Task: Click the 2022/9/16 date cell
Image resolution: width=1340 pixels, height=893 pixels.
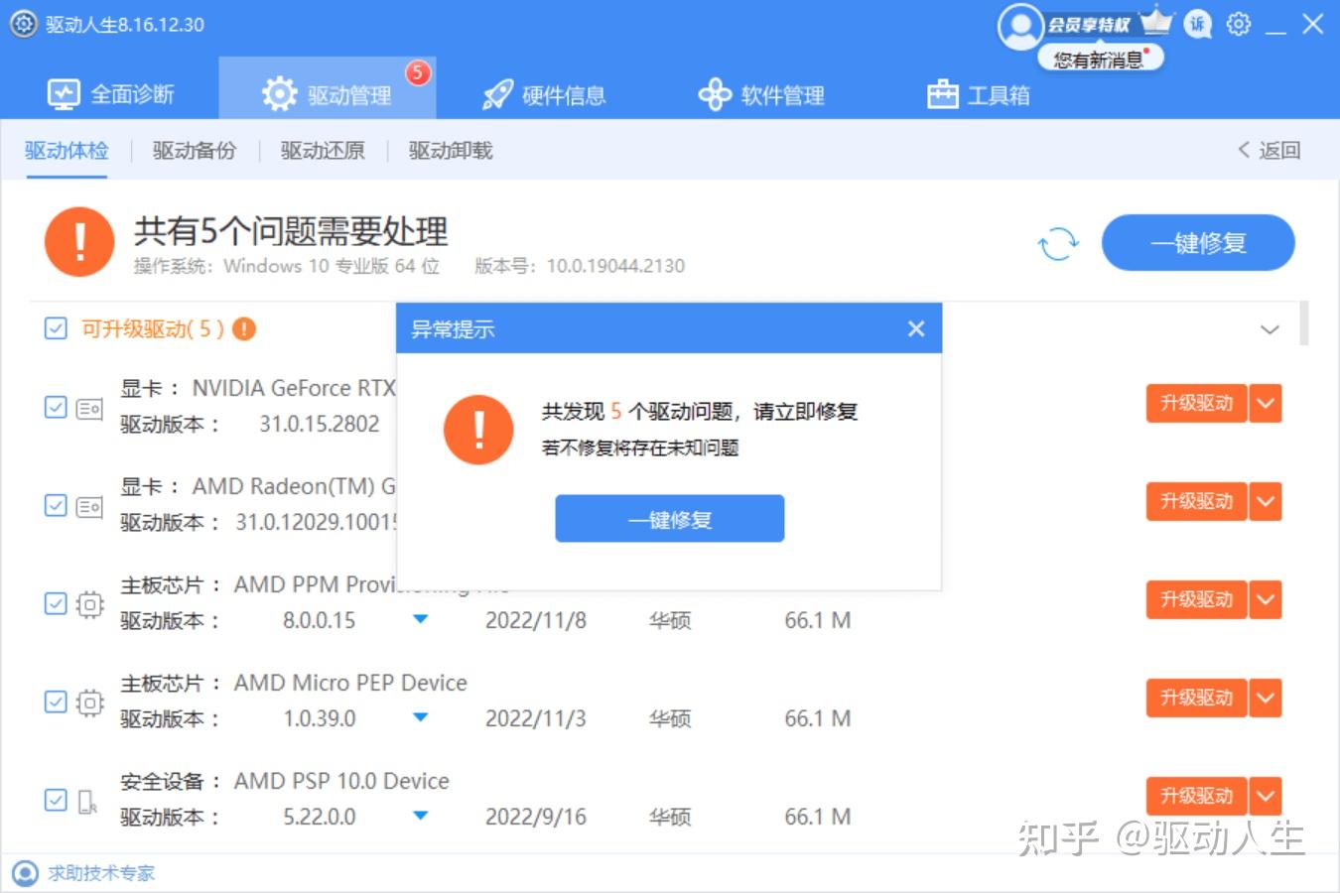Action: point(536,817)
